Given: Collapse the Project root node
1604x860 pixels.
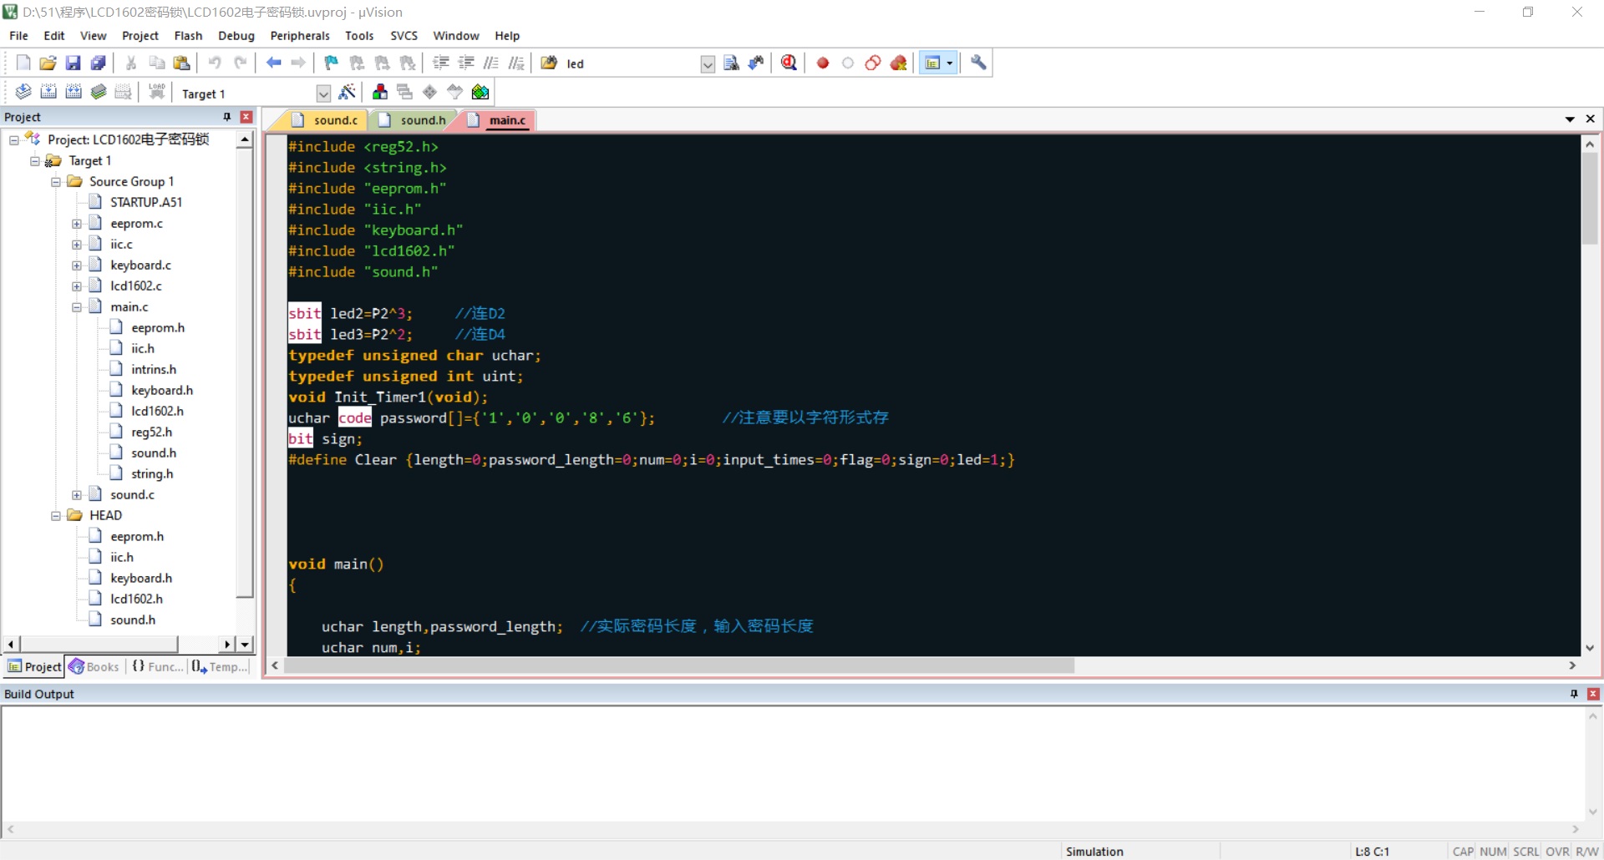Looking at the screenshot, I should point(14,139).
